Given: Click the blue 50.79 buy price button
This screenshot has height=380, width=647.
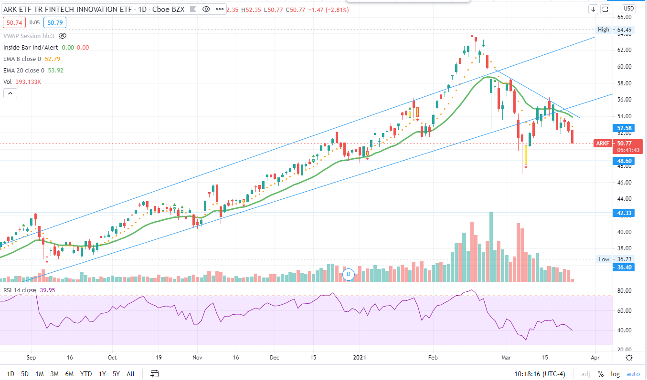Looking at the screenshot, I should [54, 22].
